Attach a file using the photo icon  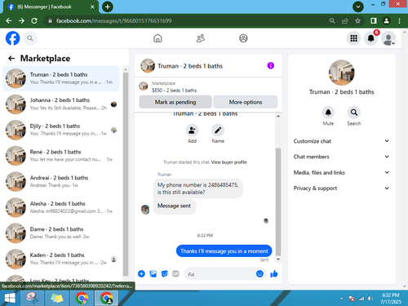153,273
